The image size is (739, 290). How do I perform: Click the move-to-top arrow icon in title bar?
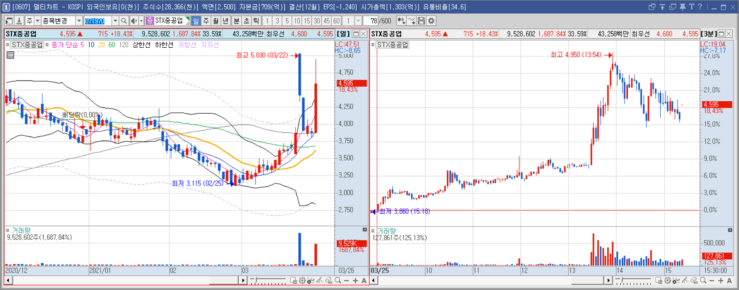(x=662, y=7)
